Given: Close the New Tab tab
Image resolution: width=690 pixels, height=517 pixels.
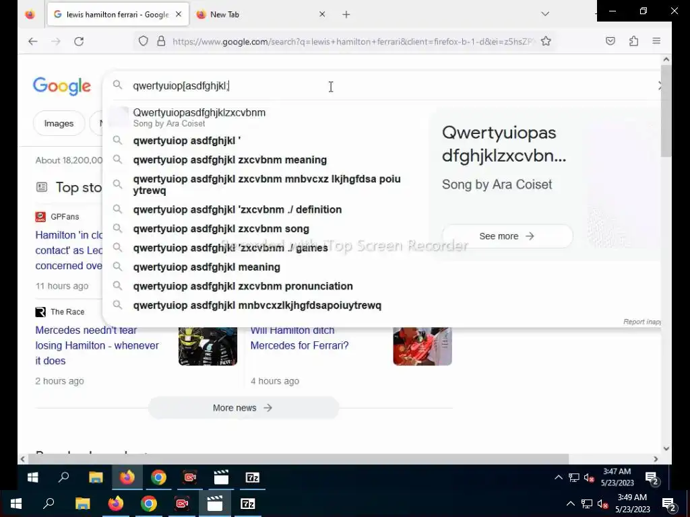Looking at the screenshot, I should (x=322, y=14).
